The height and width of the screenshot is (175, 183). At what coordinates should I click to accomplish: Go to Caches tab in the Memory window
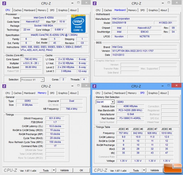click(x=18, y=93)
